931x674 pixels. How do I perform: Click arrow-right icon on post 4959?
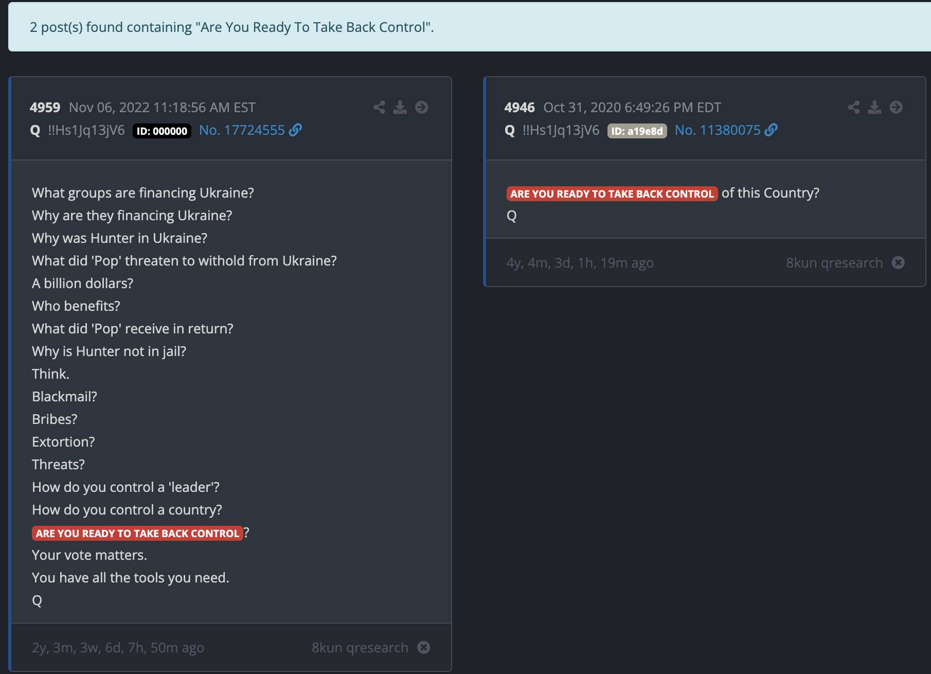pyautogui.click(x=421, y=107)
